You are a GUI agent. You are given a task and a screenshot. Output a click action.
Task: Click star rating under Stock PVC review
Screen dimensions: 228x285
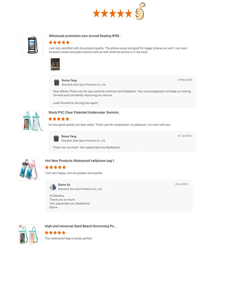pyautogui.click(x=59, y=119)
